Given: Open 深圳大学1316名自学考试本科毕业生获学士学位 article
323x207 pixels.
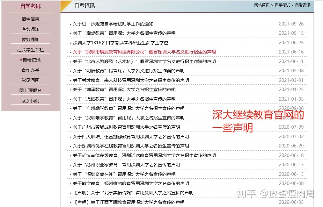Looking at the screenshot, I should click(x=121, y=43).
